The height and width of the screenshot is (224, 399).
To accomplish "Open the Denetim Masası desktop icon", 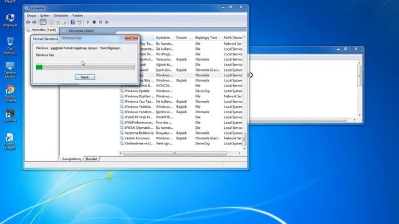I will tap(10, 70).
